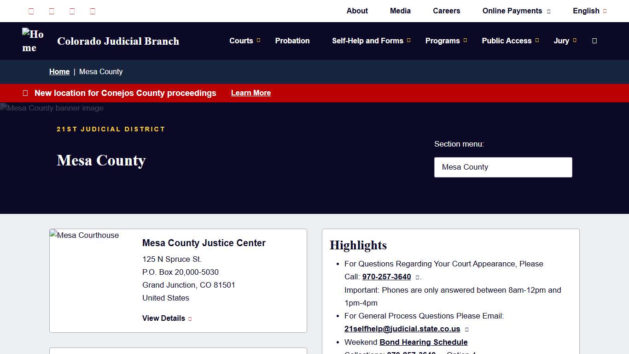Screen dimensions: 629x354
Task: Click the external link icon after View Details
Action: (x=190, y=319)
